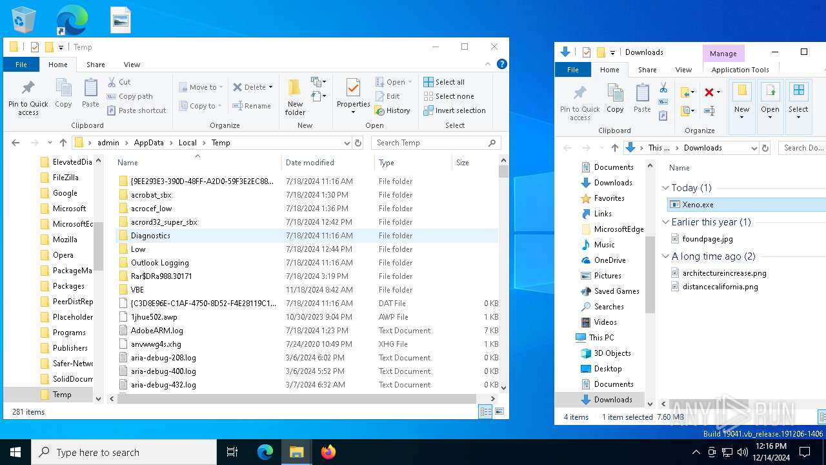826x465 pixels.
Task: Expand the Temp address bar history dropdown
Action: click(x=347, y=143)
